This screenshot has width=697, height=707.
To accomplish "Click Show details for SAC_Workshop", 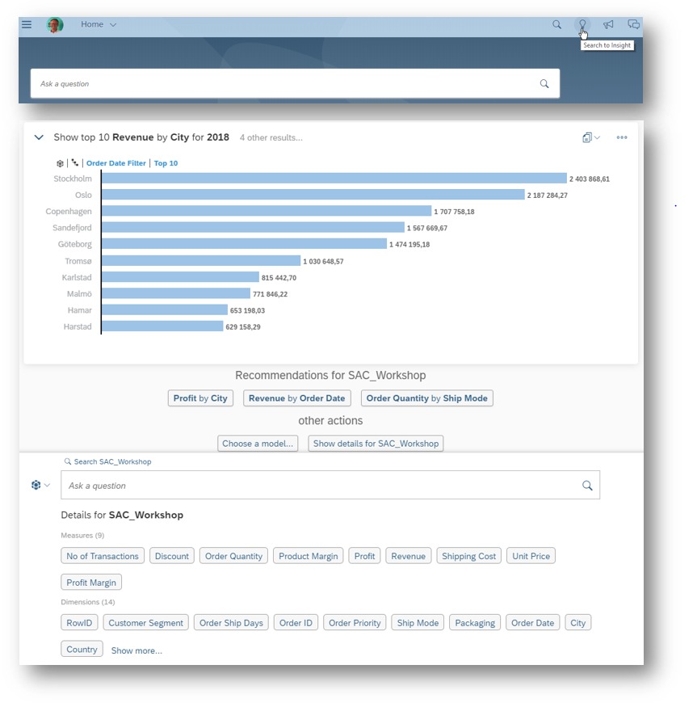I will pos(376,444).
